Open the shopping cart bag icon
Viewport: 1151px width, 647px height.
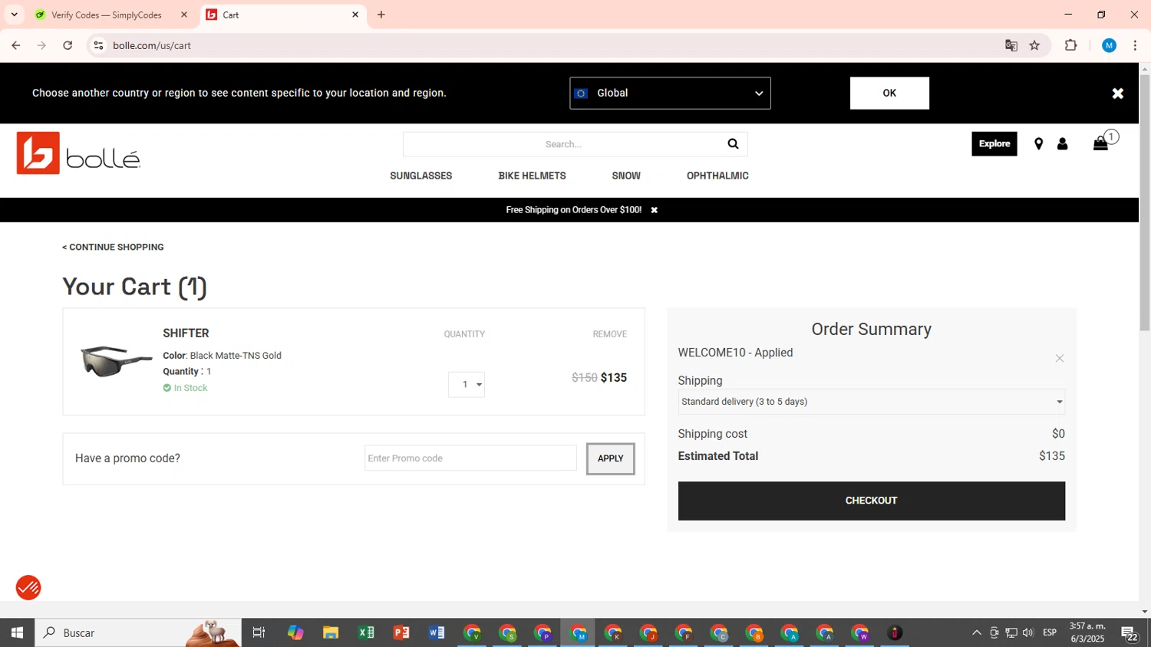click(1100, 144)
